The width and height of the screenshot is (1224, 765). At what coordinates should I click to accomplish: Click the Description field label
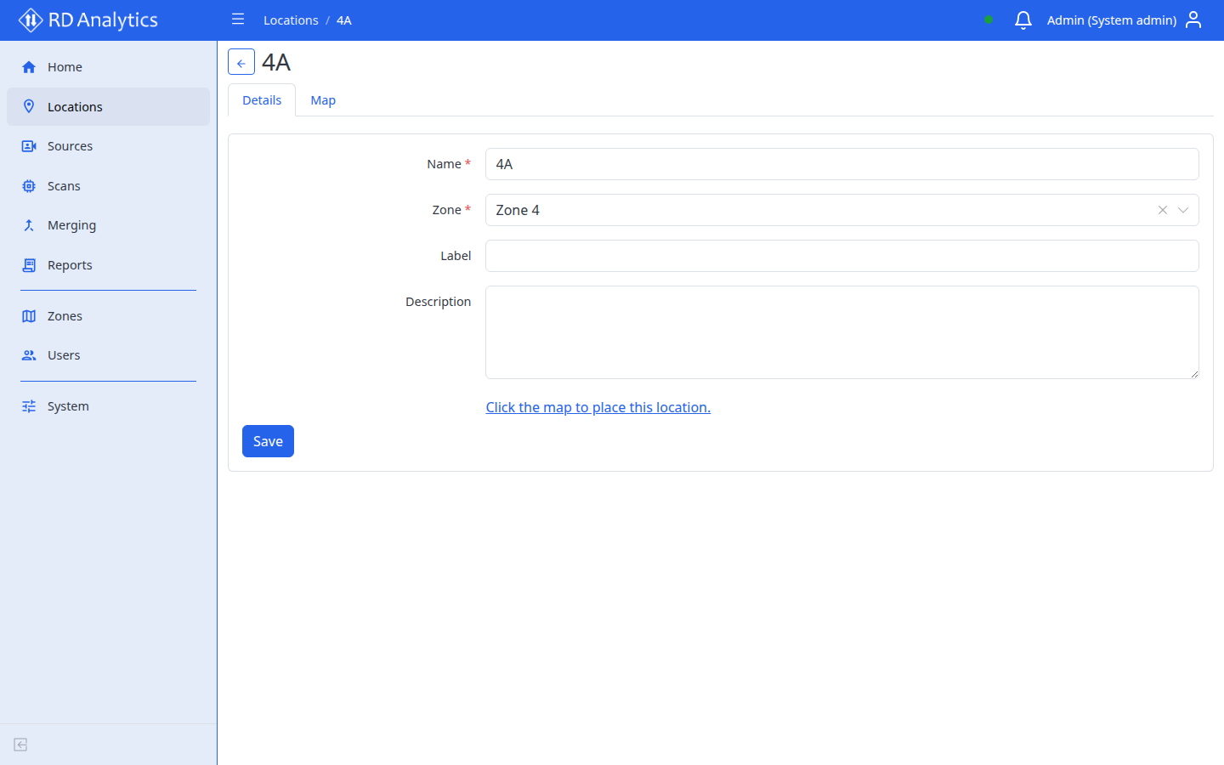pyautogui.click(x=438, y=302)
